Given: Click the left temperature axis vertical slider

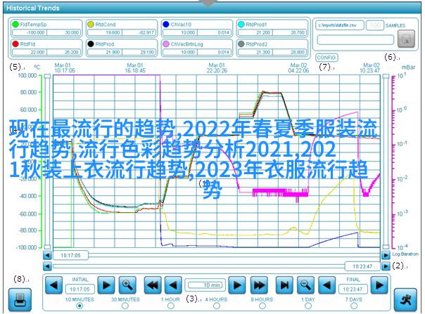Looking at the screenshot, I should pyautogui.click(x=47, y=162).
